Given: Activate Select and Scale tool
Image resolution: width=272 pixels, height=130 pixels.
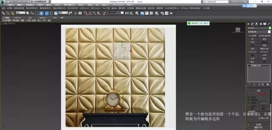Looking at the screenshot, I should click(x=56, y=13).
